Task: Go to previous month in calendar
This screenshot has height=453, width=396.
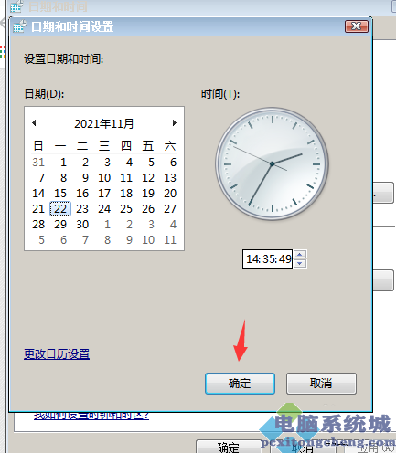Action: tap(34, 123)
